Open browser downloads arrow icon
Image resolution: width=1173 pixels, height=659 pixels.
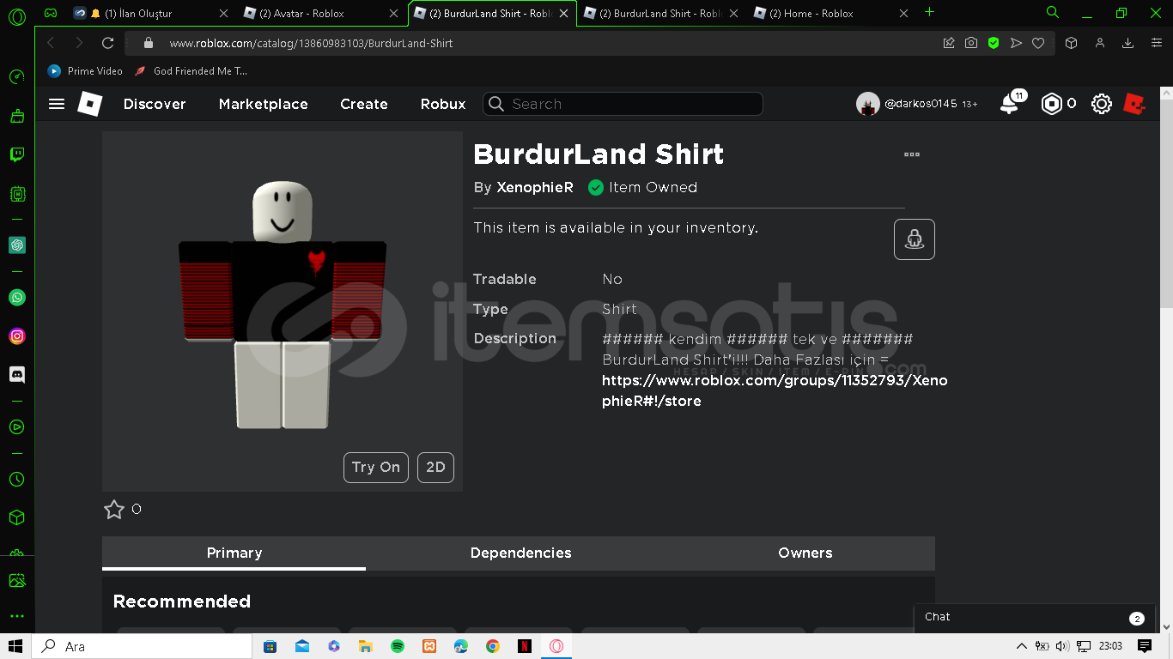click(x=1128, y=43)
